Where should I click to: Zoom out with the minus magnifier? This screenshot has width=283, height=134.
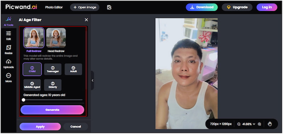[x=239, y=124]
